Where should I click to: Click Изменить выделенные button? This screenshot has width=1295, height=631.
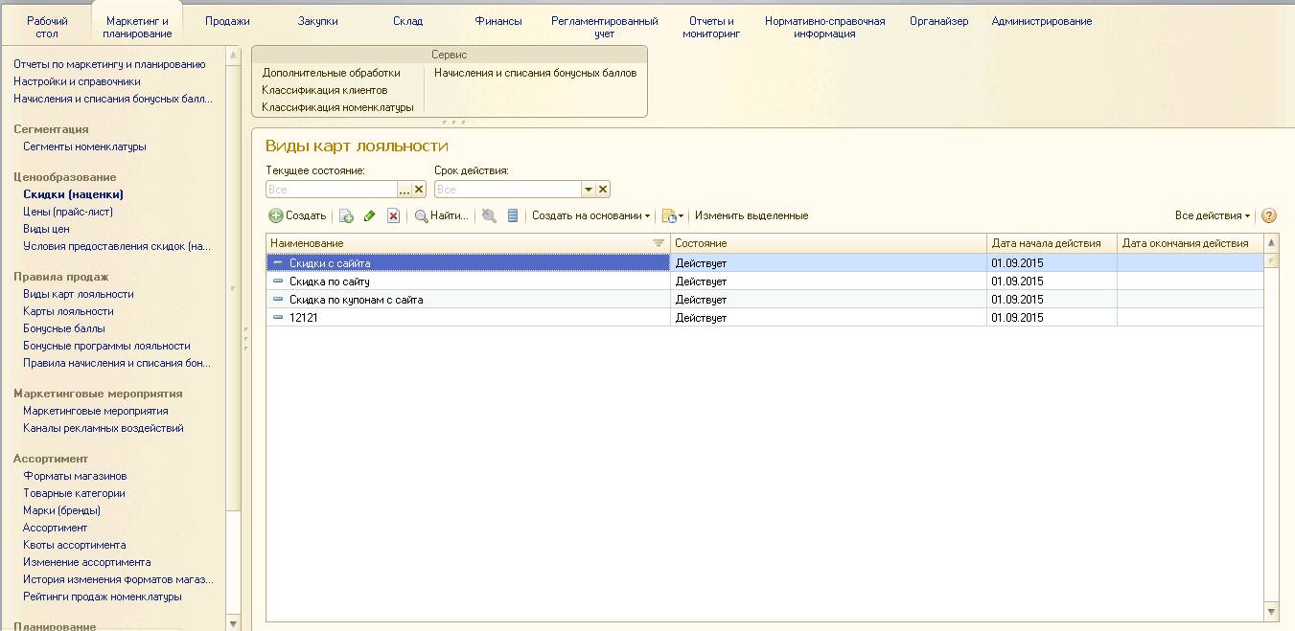tap(751, 216)
